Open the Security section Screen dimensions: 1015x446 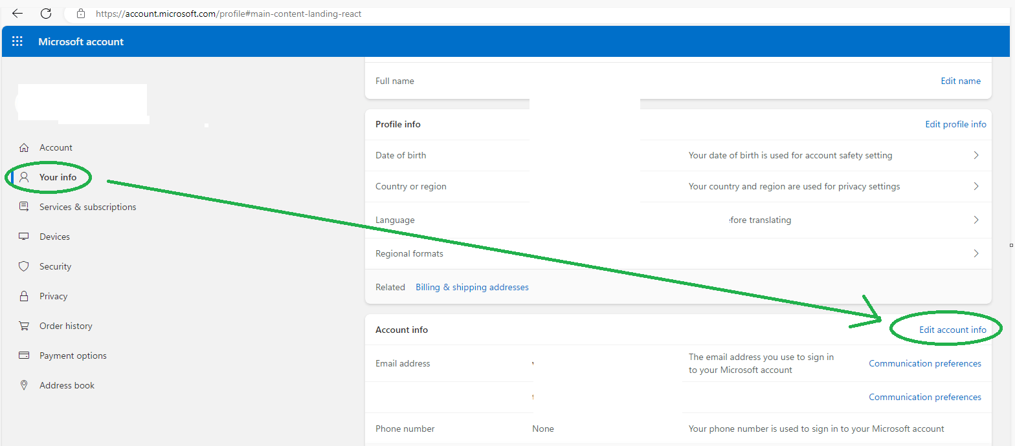coord(55,266)
